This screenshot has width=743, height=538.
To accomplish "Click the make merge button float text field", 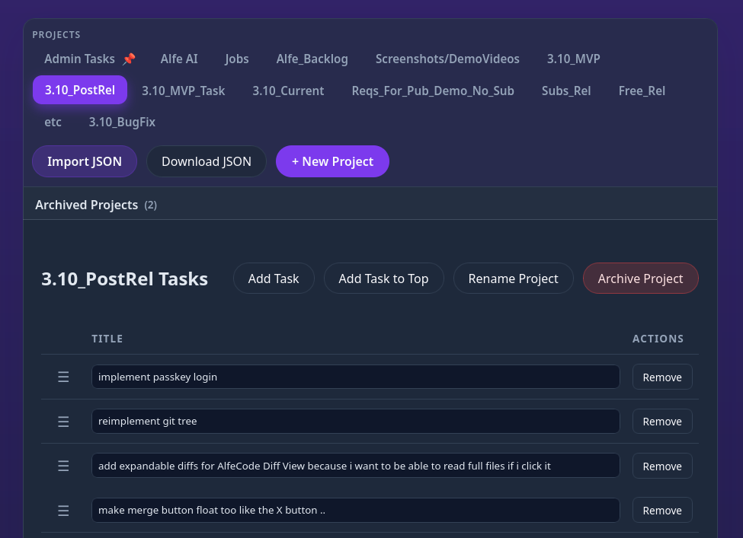I will pyautogui.click(x=355, y=511).
